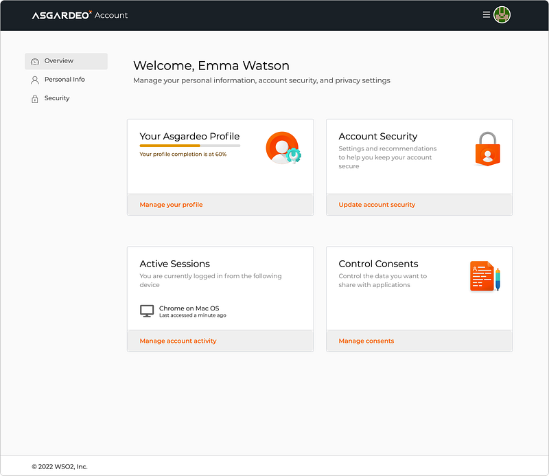
Task: Click the profile completion progress bar
Action: click(x=190, y=146)
